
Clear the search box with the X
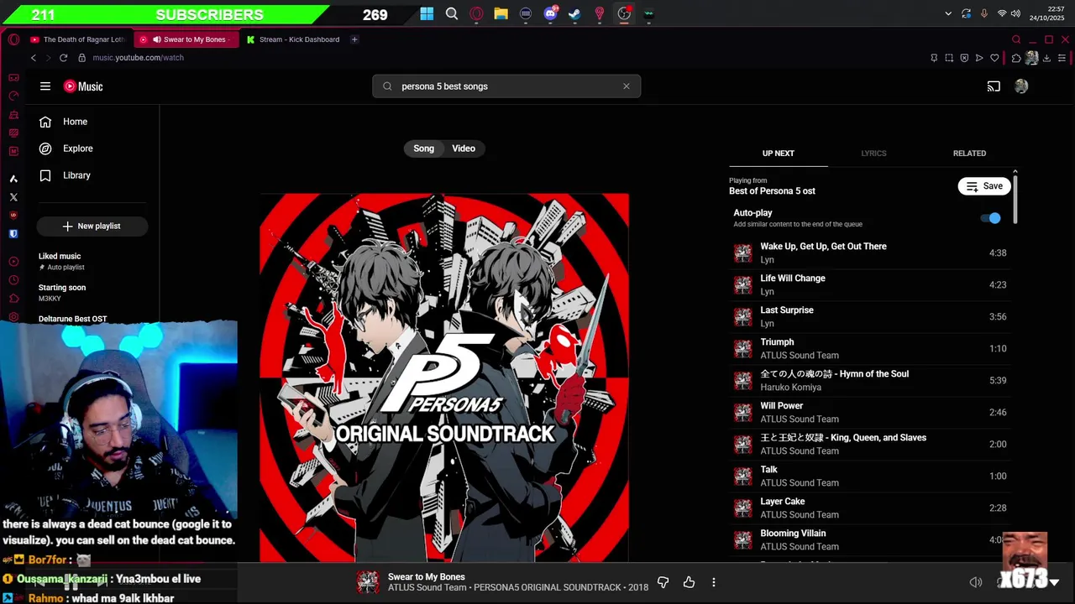tap(626, 86)
